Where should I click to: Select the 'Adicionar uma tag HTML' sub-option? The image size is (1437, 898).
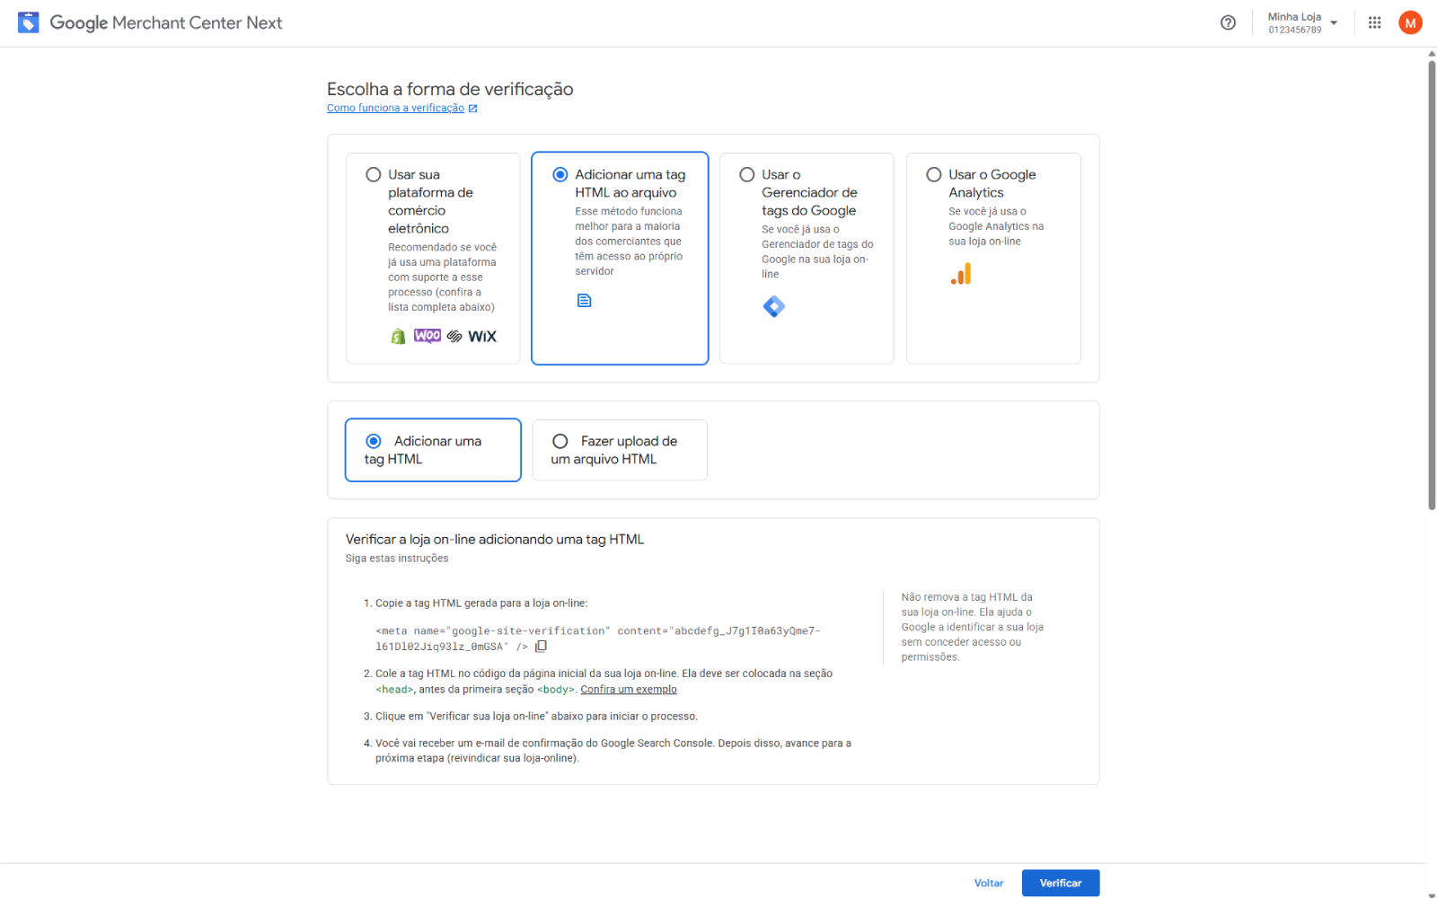click(374, 441)
